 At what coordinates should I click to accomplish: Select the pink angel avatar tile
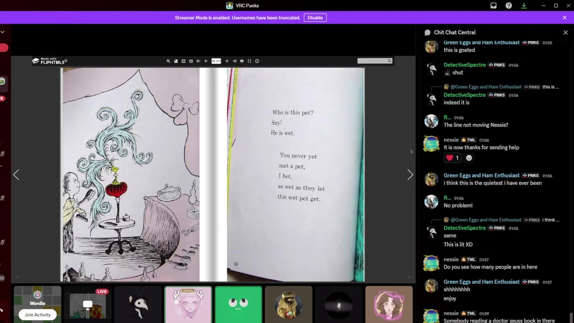[188, 305]
